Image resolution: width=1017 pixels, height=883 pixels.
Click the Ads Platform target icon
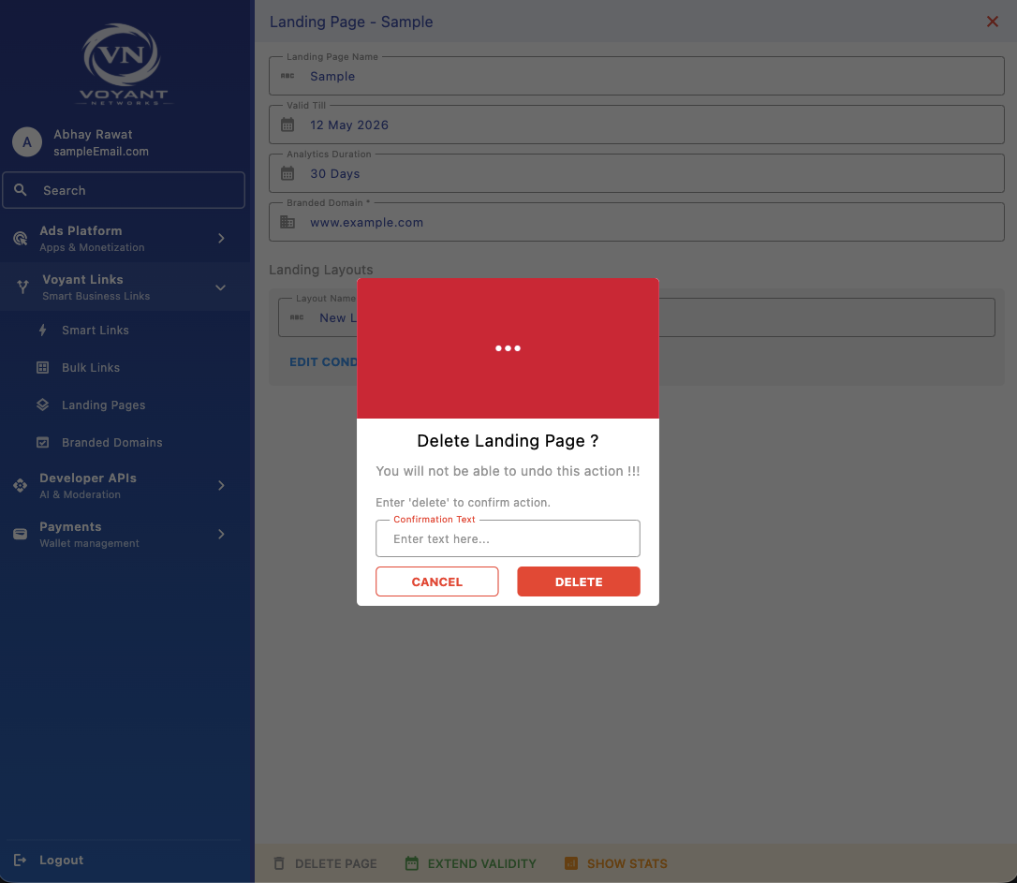(20, 239)
